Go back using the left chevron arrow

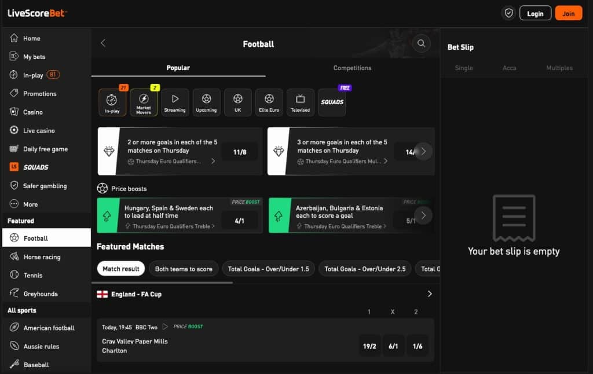(104, 43)
